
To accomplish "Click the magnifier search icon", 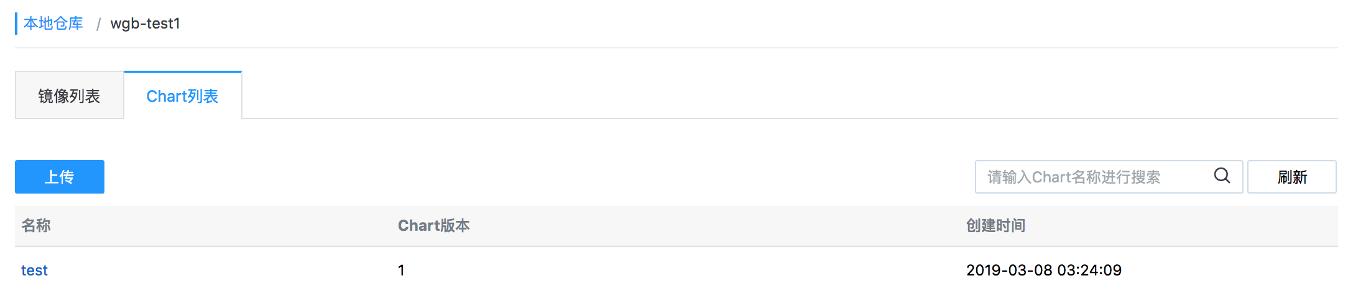I will [x=1222, y=176].
